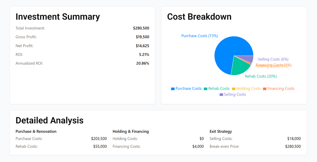Click the green Rehab Costs legend swatch
The height and width of the screenshot is (162, 317).
(x=206, y=89)
